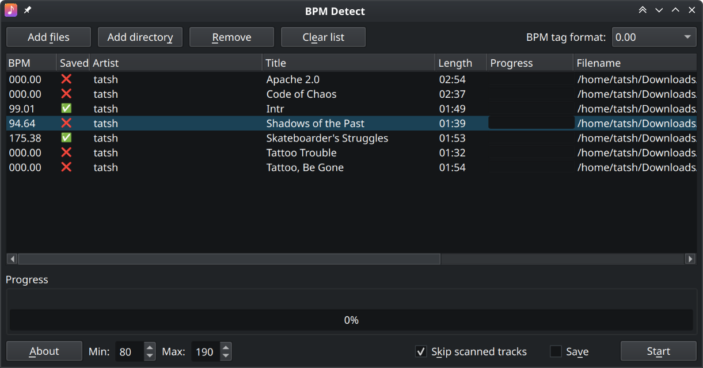Viewport: 703px width, 368px height.
Task: Click the green check saved icon for Intr
Action: click(x=66, y=109)
